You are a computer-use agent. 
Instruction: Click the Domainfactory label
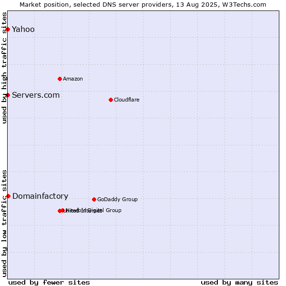click(x=41, y=196)
